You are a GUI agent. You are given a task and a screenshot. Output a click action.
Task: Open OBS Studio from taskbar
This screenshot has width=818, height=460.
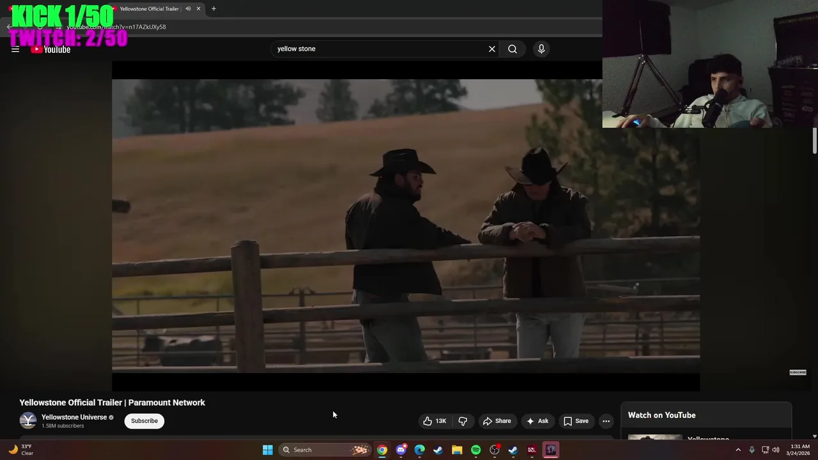point(495,450)
